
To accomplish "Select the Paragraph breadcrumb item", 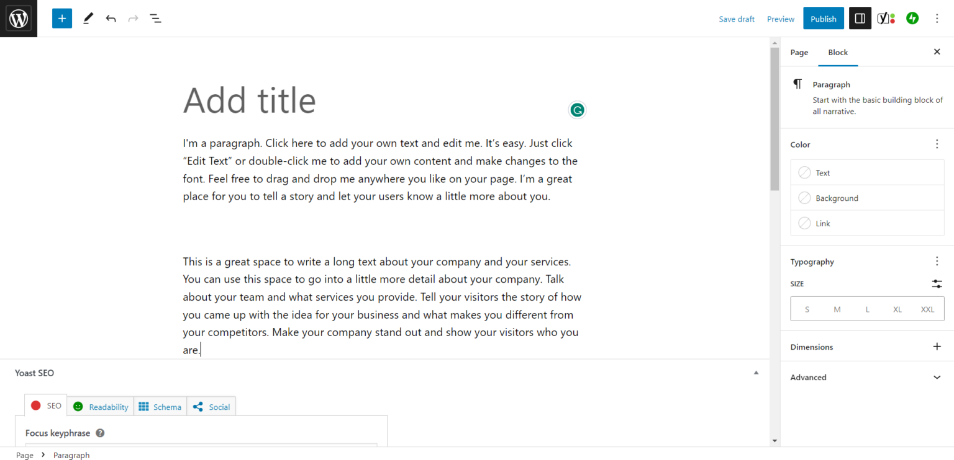I will pyautogui.click(x=71, y=454).
